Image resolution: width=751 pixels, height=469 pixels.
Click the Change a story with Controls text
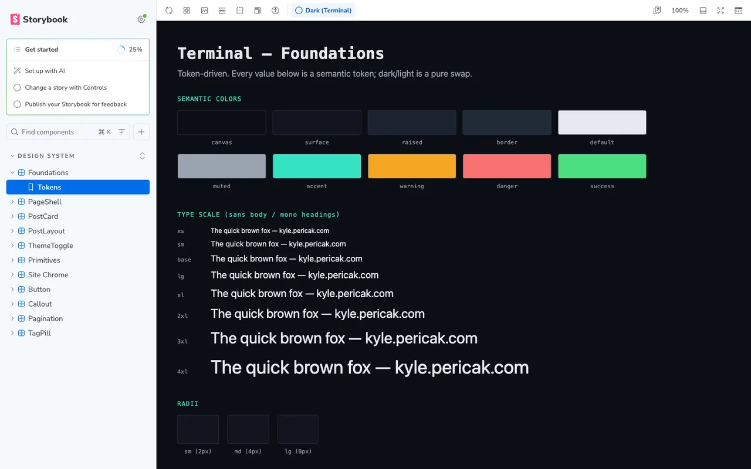tap(66, 87)
